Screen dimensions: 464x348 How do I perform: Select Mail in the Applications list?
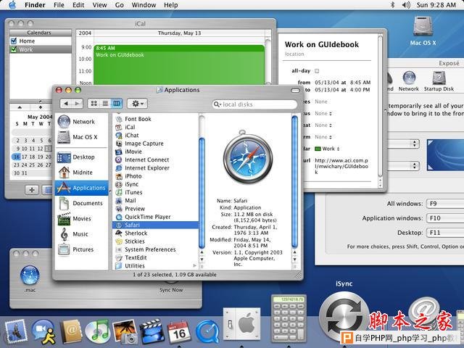click(130, 201)
